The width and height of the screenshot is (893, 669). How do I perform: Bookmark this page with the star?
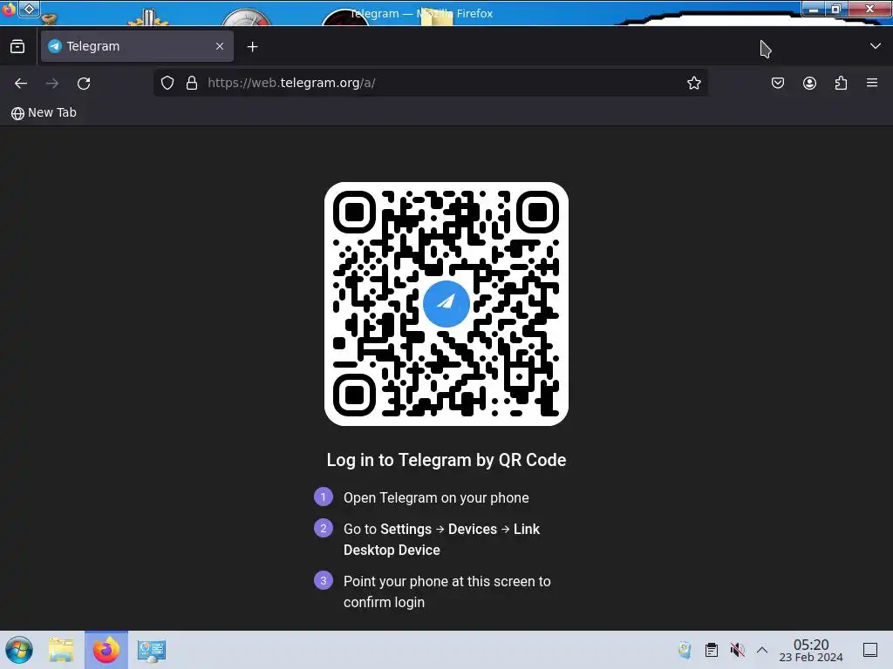693,83
